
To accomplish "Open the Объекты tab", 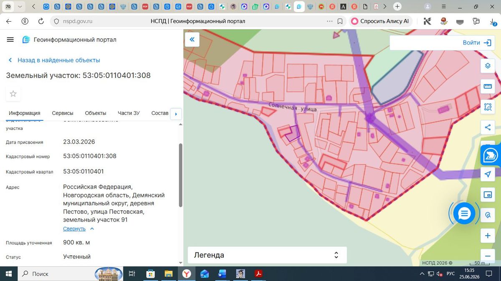I will [x=96, y=113].
